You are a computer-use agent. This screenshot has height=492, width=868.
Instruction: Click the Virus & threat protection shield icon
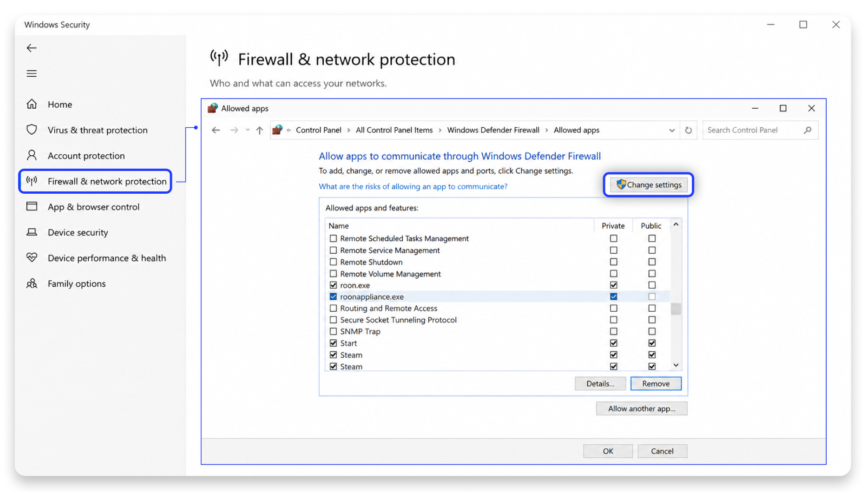tap(32, 130)
